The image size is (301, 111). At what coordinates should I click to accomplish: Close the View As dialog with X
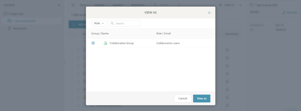click(x=209, y=13)
